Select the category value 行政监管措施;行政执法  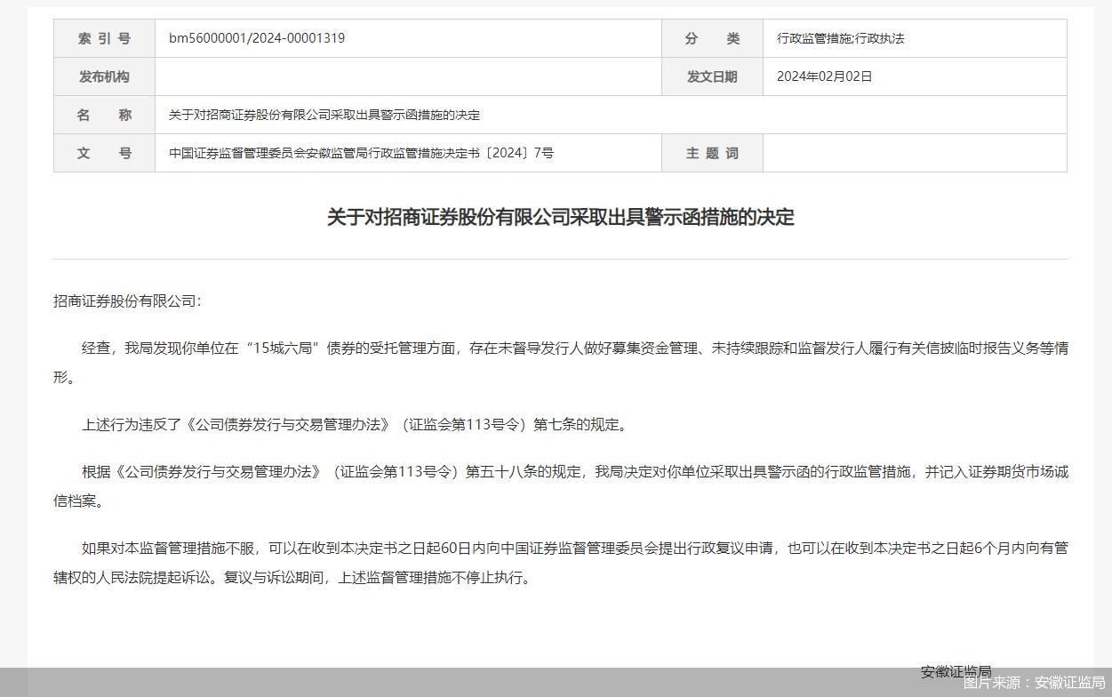tap(840, 38)
